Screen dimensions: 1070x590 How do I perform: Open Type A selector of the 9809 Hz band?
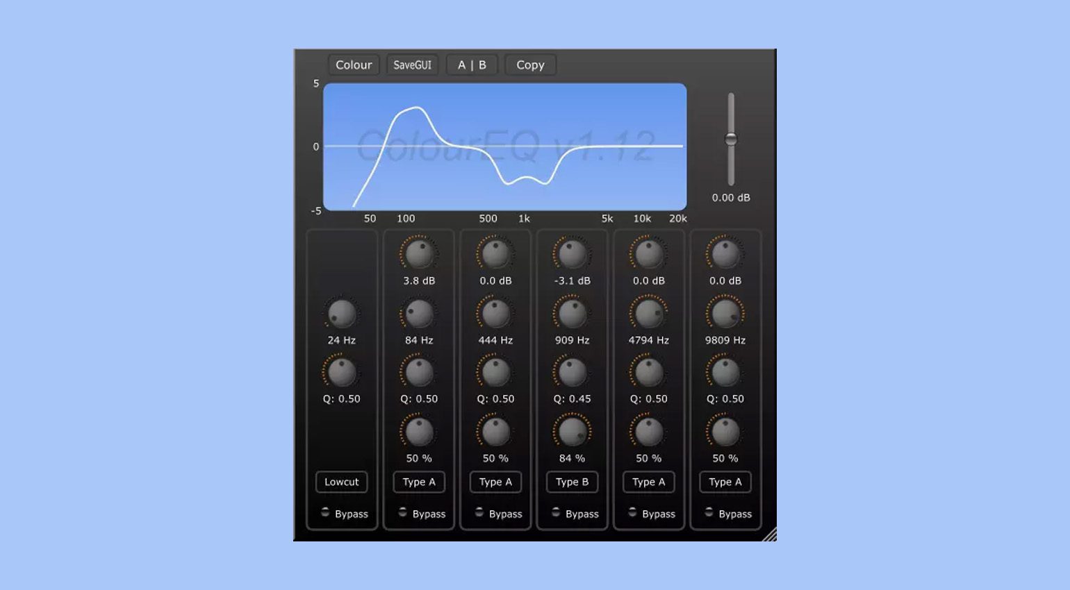tap(725, 482)
